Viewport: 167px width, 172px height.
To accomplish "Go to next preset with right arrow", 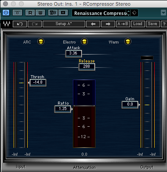I will [108, 24].
